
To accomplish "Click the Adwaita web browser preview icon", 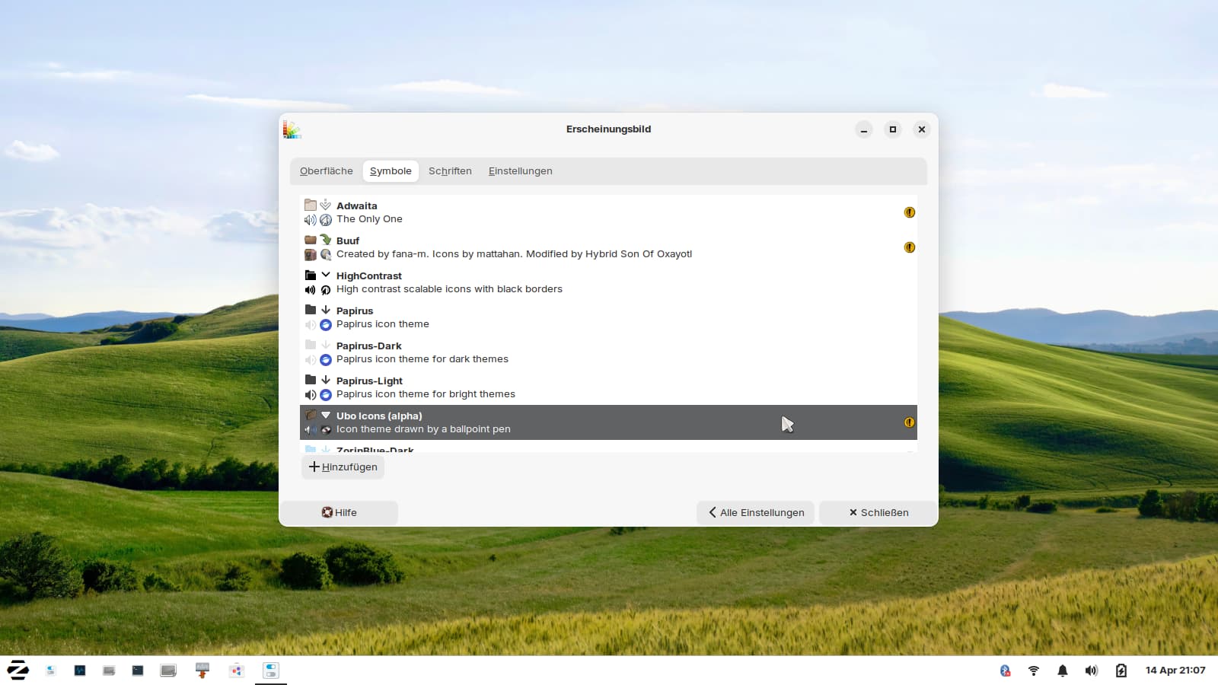I will pos(326,220).
